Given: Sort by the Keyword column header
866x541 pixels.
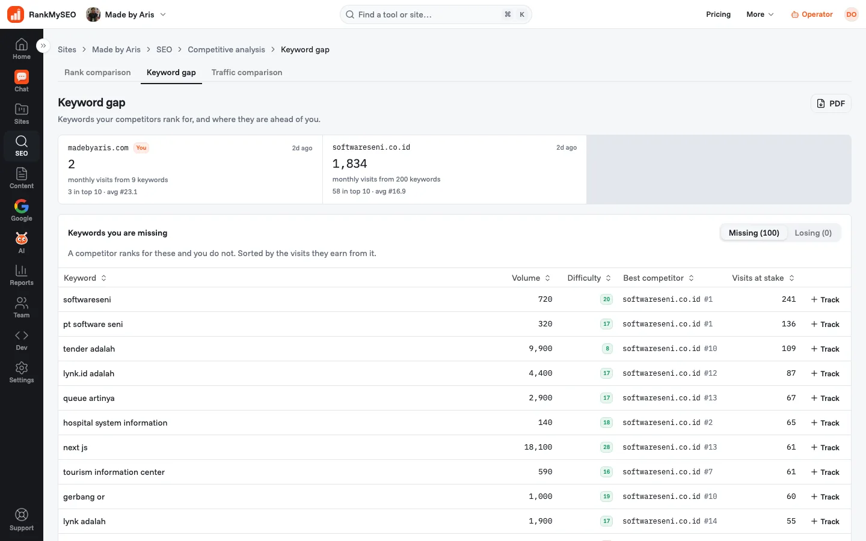Looking at the screenshot, I should point(85,278).
